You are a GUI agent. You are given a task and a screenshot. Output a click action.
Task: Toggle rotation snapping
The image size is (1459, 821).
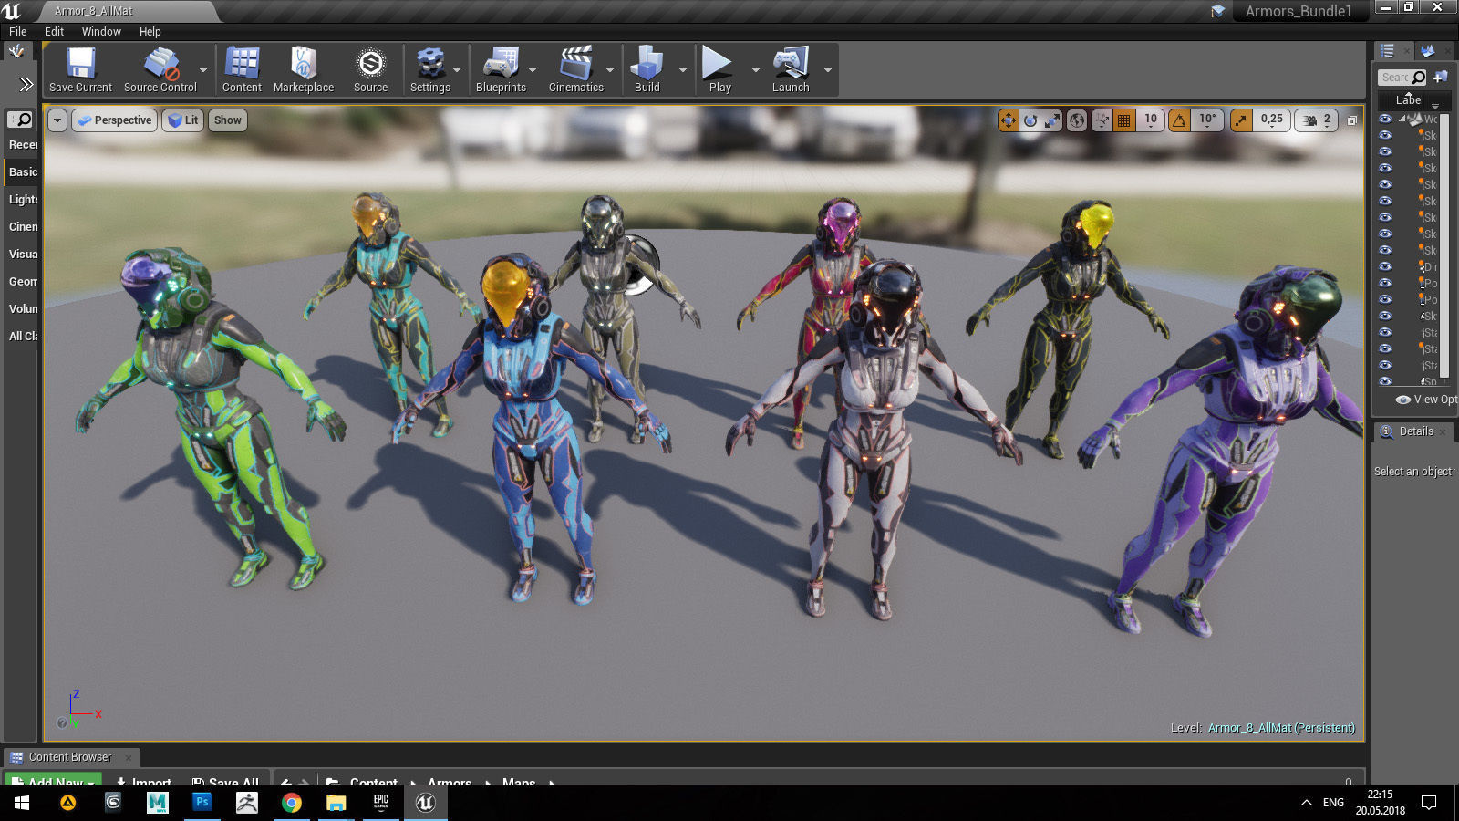[x=1180, y=120]
